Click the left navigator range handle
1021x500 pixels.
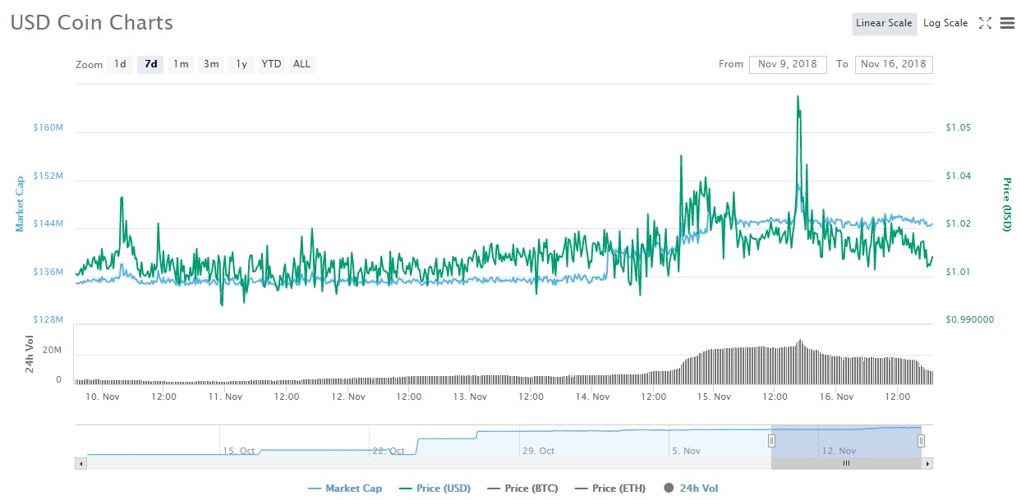(771, 441)
